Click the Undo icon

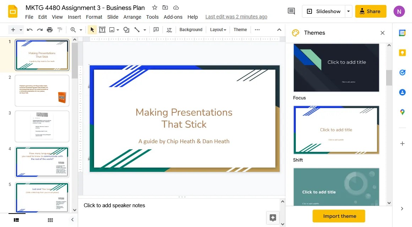point(30,30)
